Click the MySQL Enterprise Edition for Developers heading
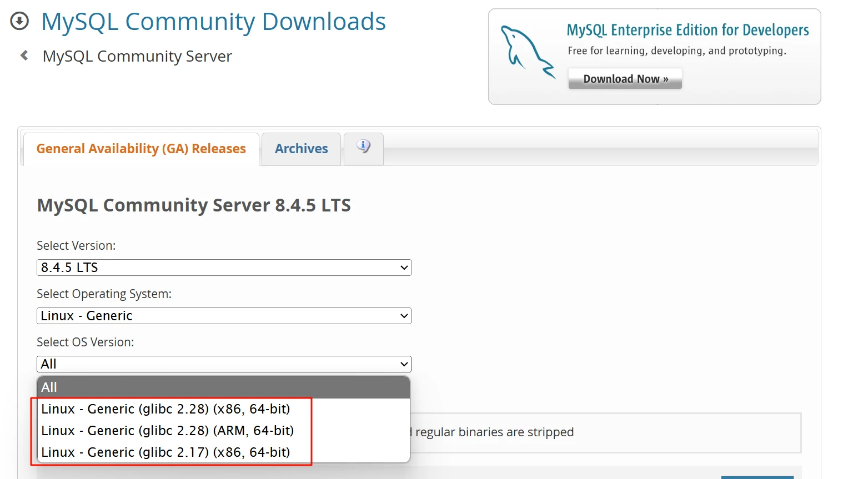 coord(687,30)
